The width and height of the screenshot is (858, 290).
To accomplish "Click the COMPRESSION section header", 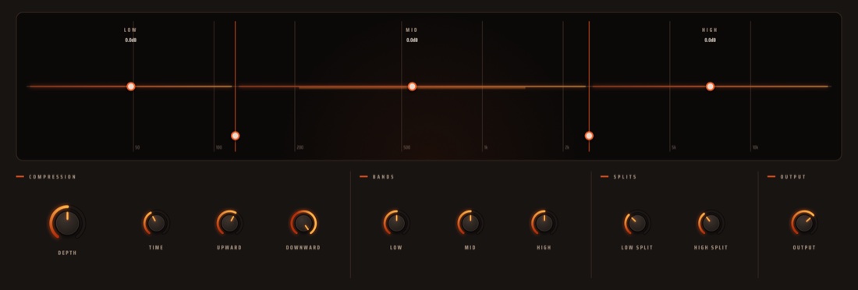I will point(52,177).
